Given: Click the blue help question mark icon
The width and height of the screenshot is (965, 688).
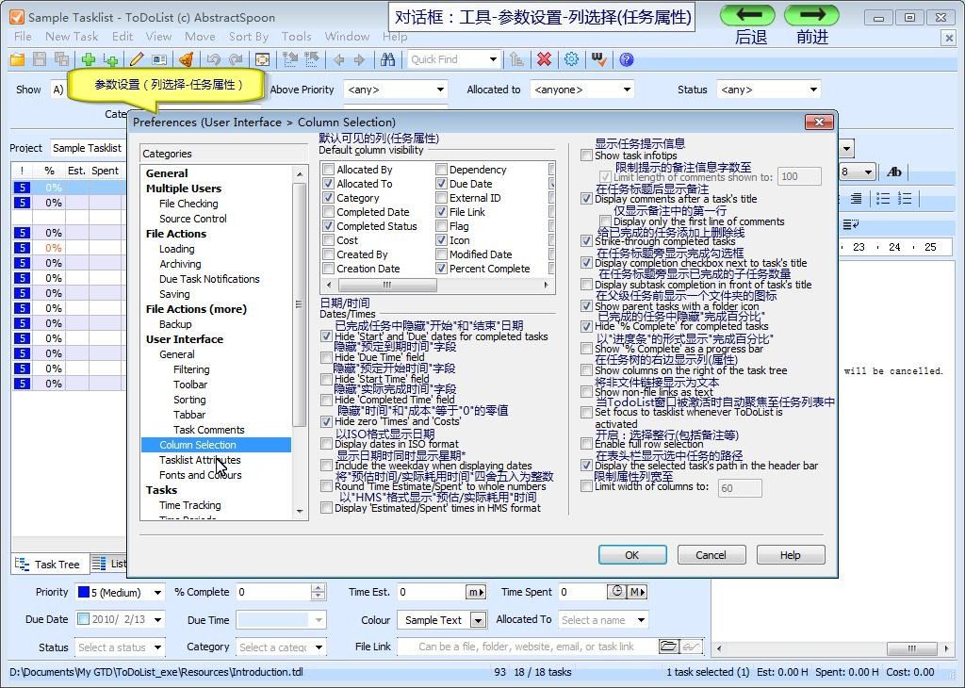Looking at the screenshot, I should tap(626, 59).
